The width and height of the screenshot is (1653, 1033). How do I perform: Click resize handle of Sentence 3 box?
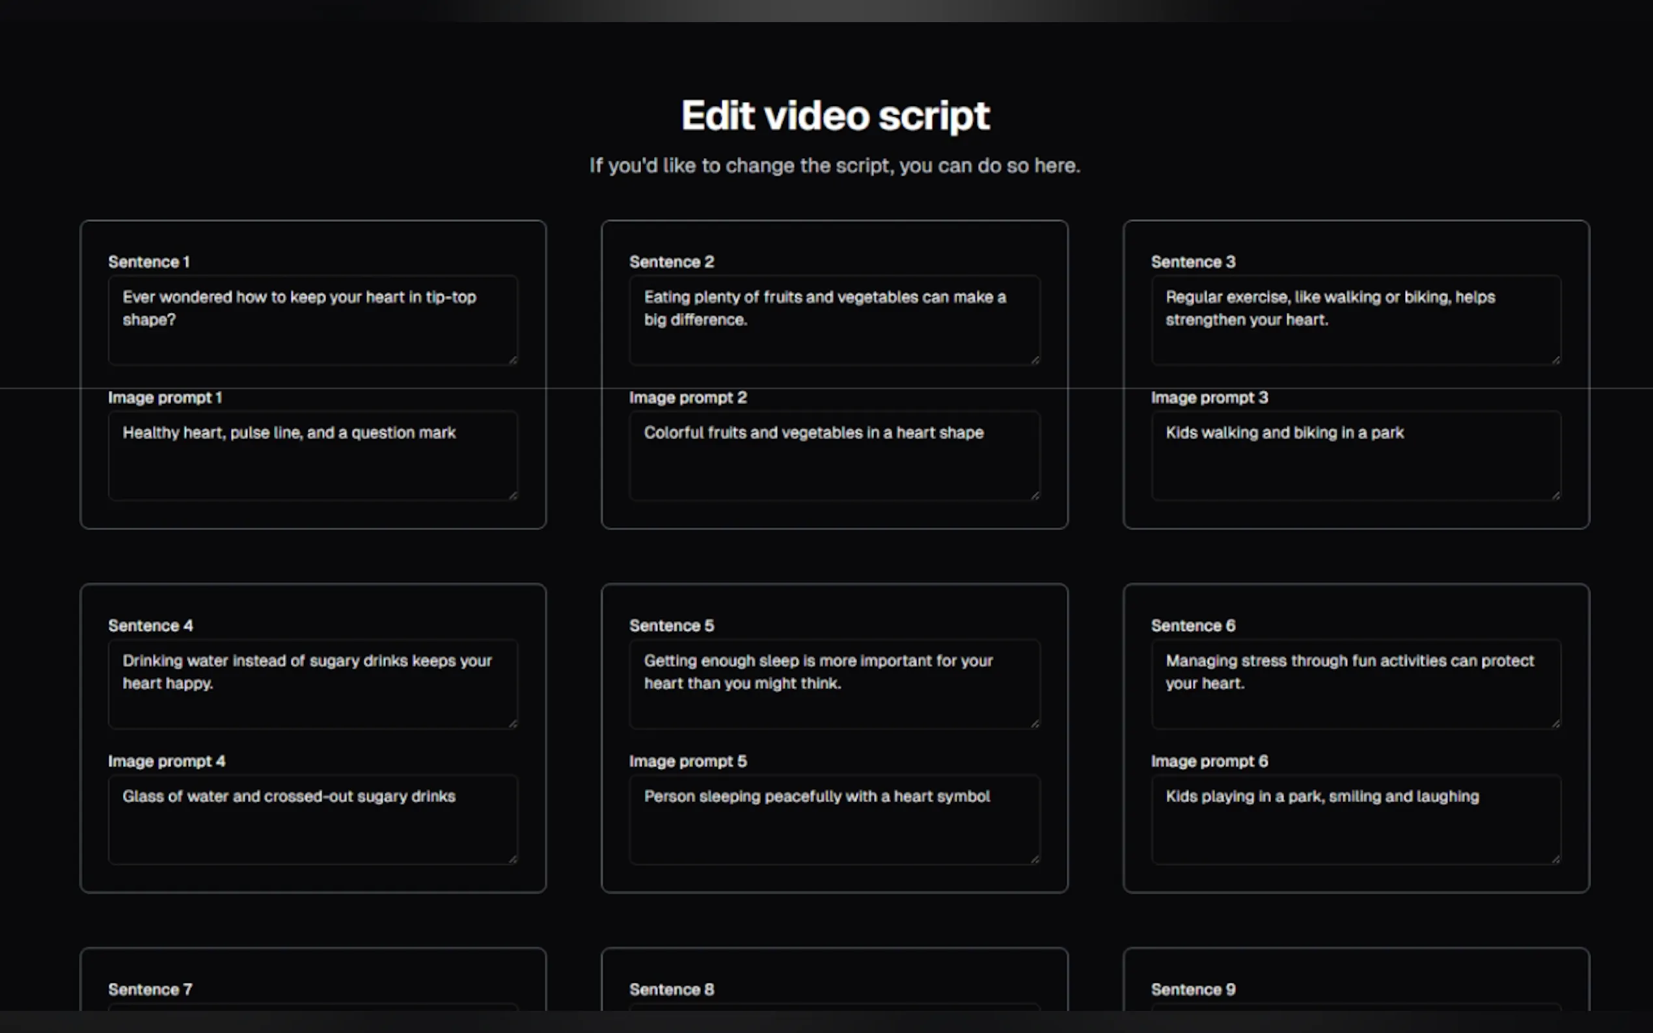pyautogui.click(x=1556, y=359)
